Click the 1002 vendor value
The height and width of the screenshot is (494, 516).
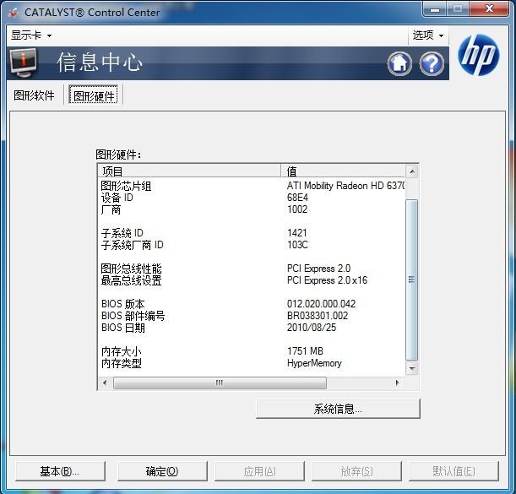tap(297, 209)
